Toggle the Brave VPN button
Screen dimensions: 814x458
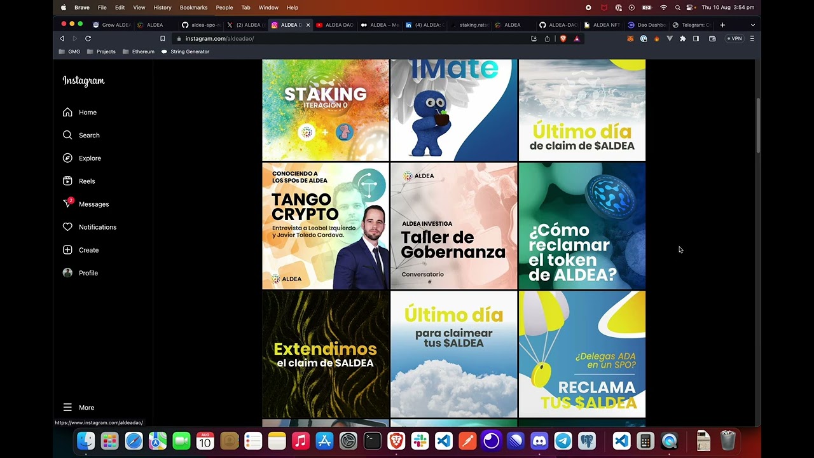(x=735, y=39)
